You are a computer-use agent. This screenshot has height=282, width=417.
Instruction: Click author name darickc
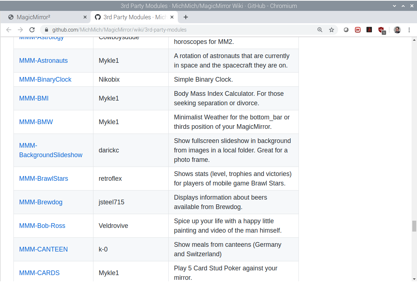click(x=109, y=150)
